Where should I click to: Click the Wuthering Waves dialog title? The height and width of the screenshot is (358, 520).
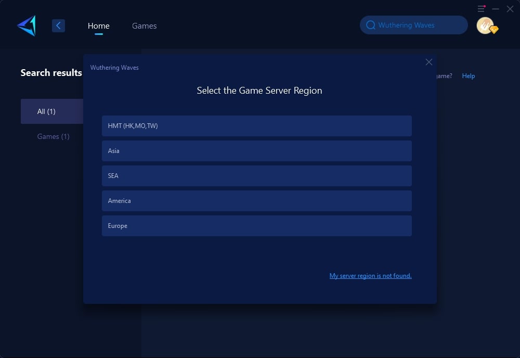(114, 68)
